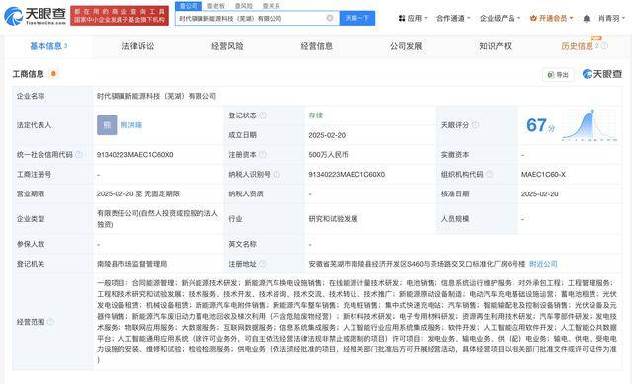Click the help icon next to 登记状态
The image size is (632, 384).
coord(263,115)
